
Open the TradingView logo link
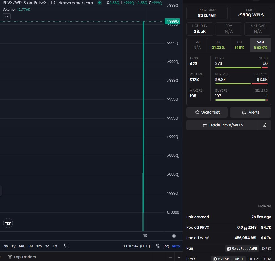click(8, 223)
